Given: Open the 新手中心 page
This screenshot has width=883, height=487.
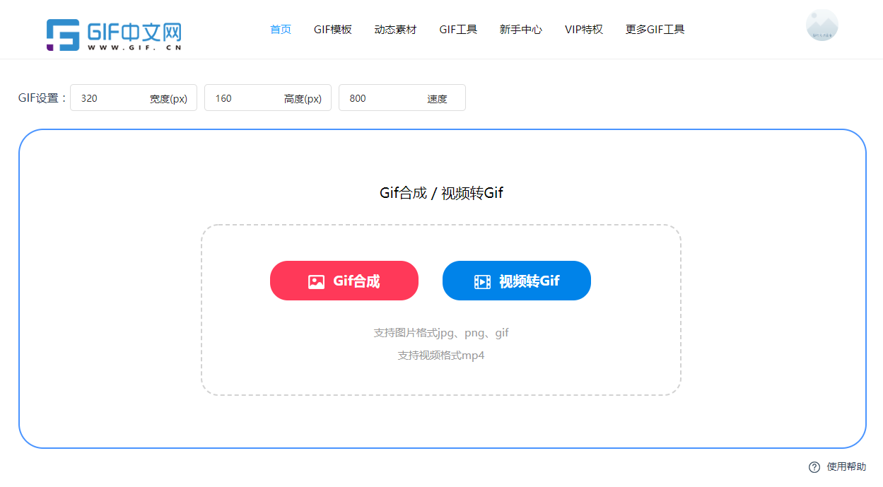Looking at the screenshot, I should (520, 29).
